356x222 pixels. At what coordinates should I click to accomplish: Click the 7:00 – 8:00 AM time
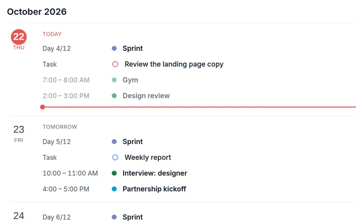tap(66, 80)
